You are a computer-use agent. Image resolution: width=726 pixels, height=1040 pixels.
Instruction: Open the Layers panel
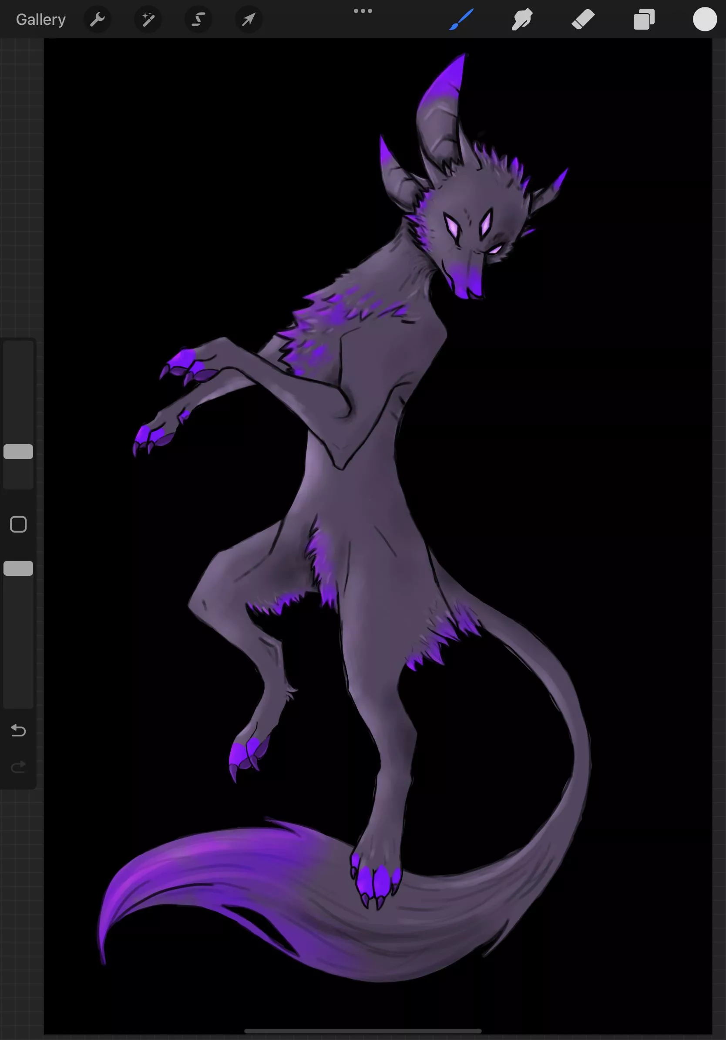[x=644, y=19]
